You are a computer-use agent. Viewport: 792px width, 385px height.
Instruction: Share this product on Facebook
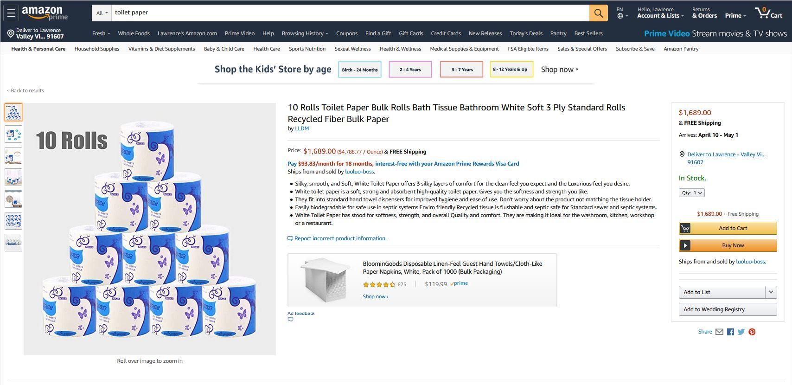pyautogui.click(x=730, y=332)
